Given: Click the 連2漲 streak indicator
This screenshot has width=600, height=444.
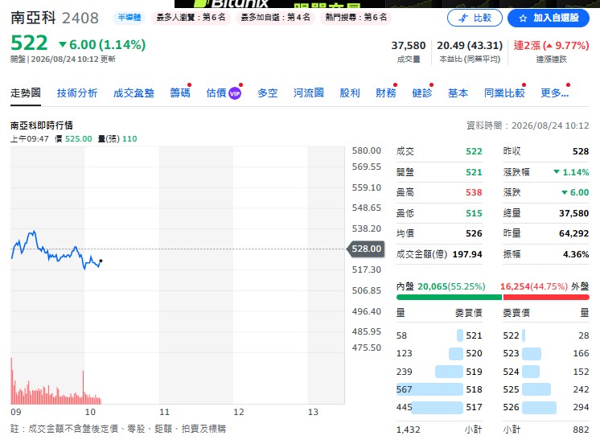Looking at the screenshot, I should click(x=551, y=46).
